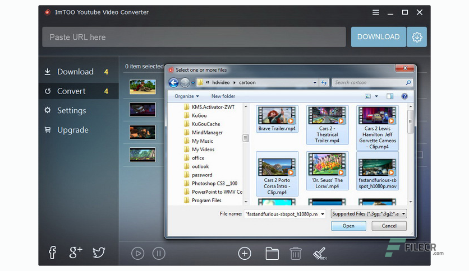Select the Download sidebar tab
The width and height of the screenshot is (469, 271).
[79, 72]
